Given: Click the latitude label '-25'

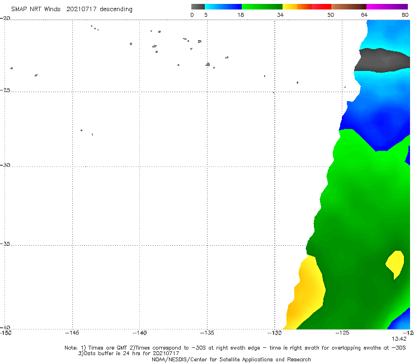Looking at the screenshot, I should (x=5, y=90).
